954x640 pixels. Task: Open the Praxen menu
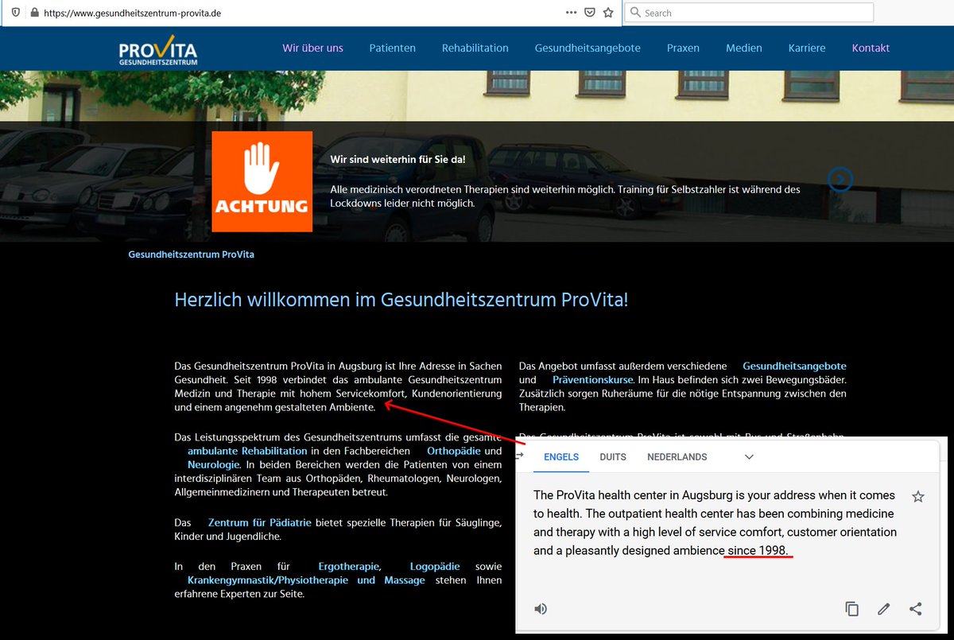[x=683, y=48]
